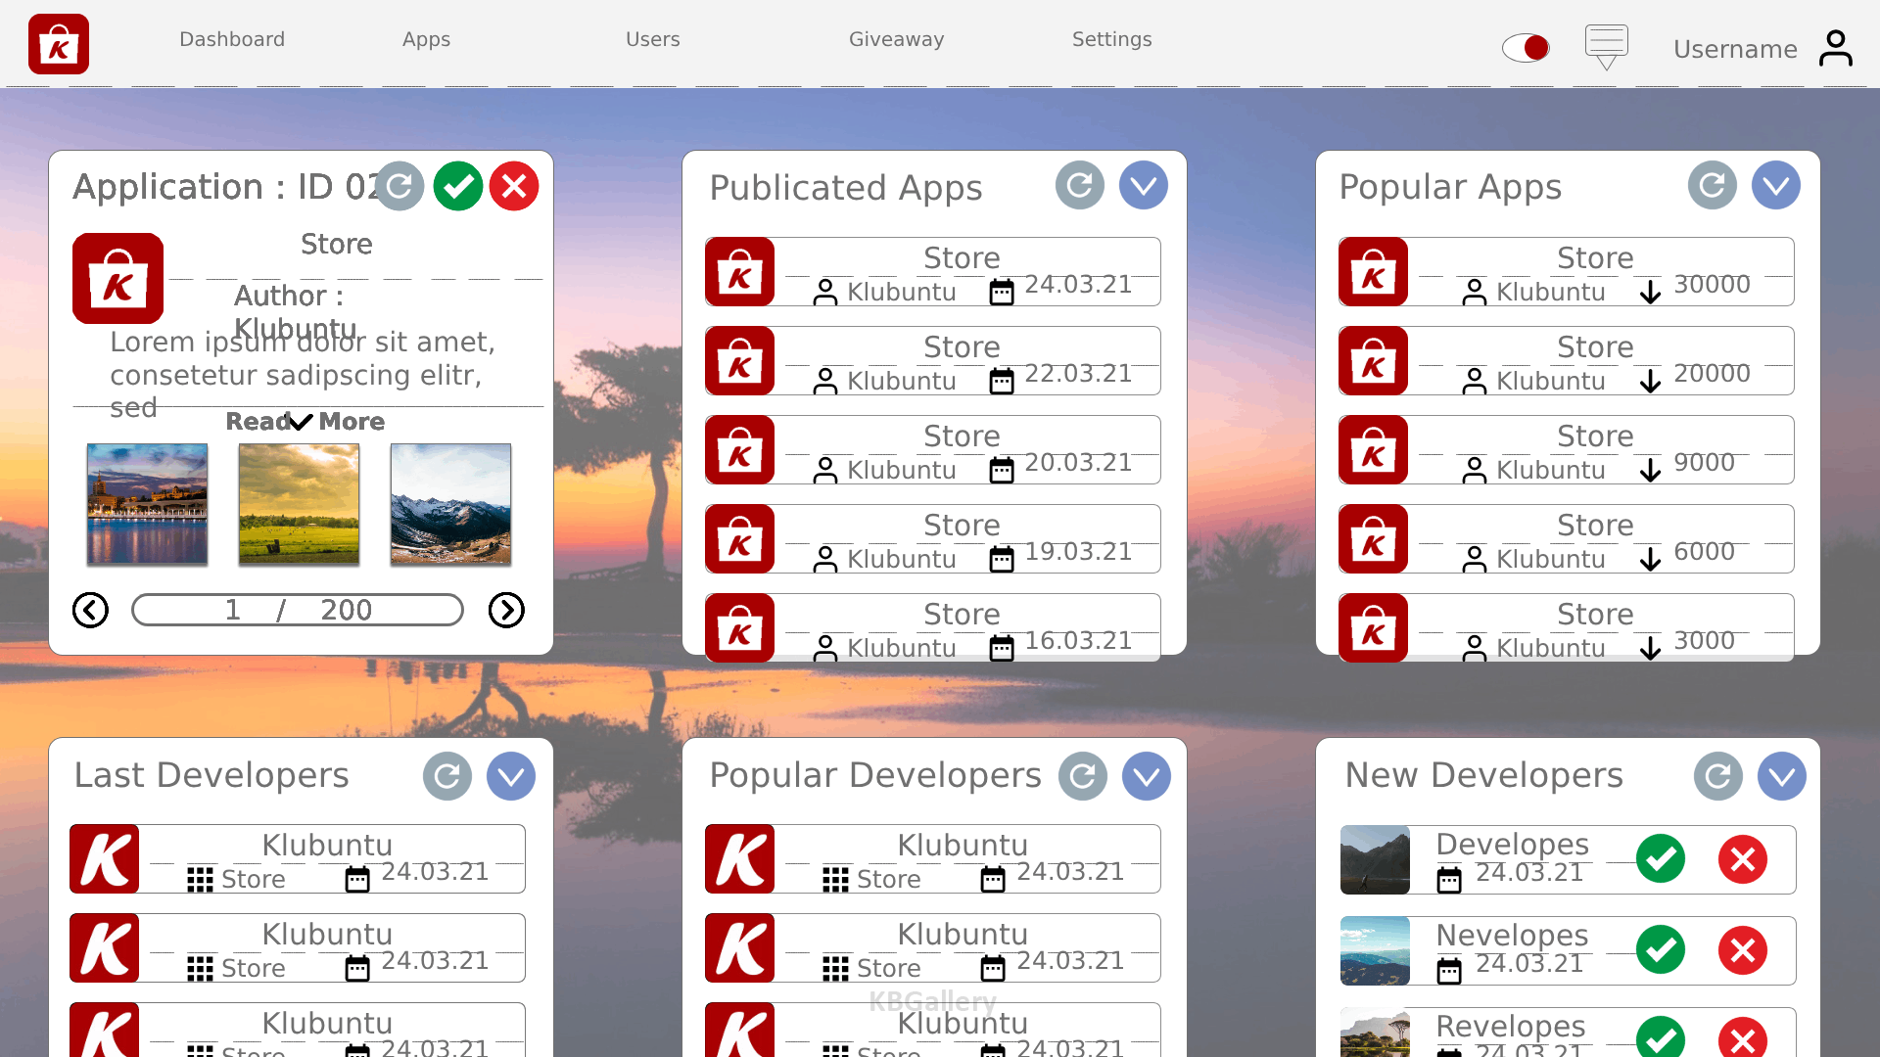Go to the Users section
The height and width of the screenshot is (1057, 1880).
[652, 39]
